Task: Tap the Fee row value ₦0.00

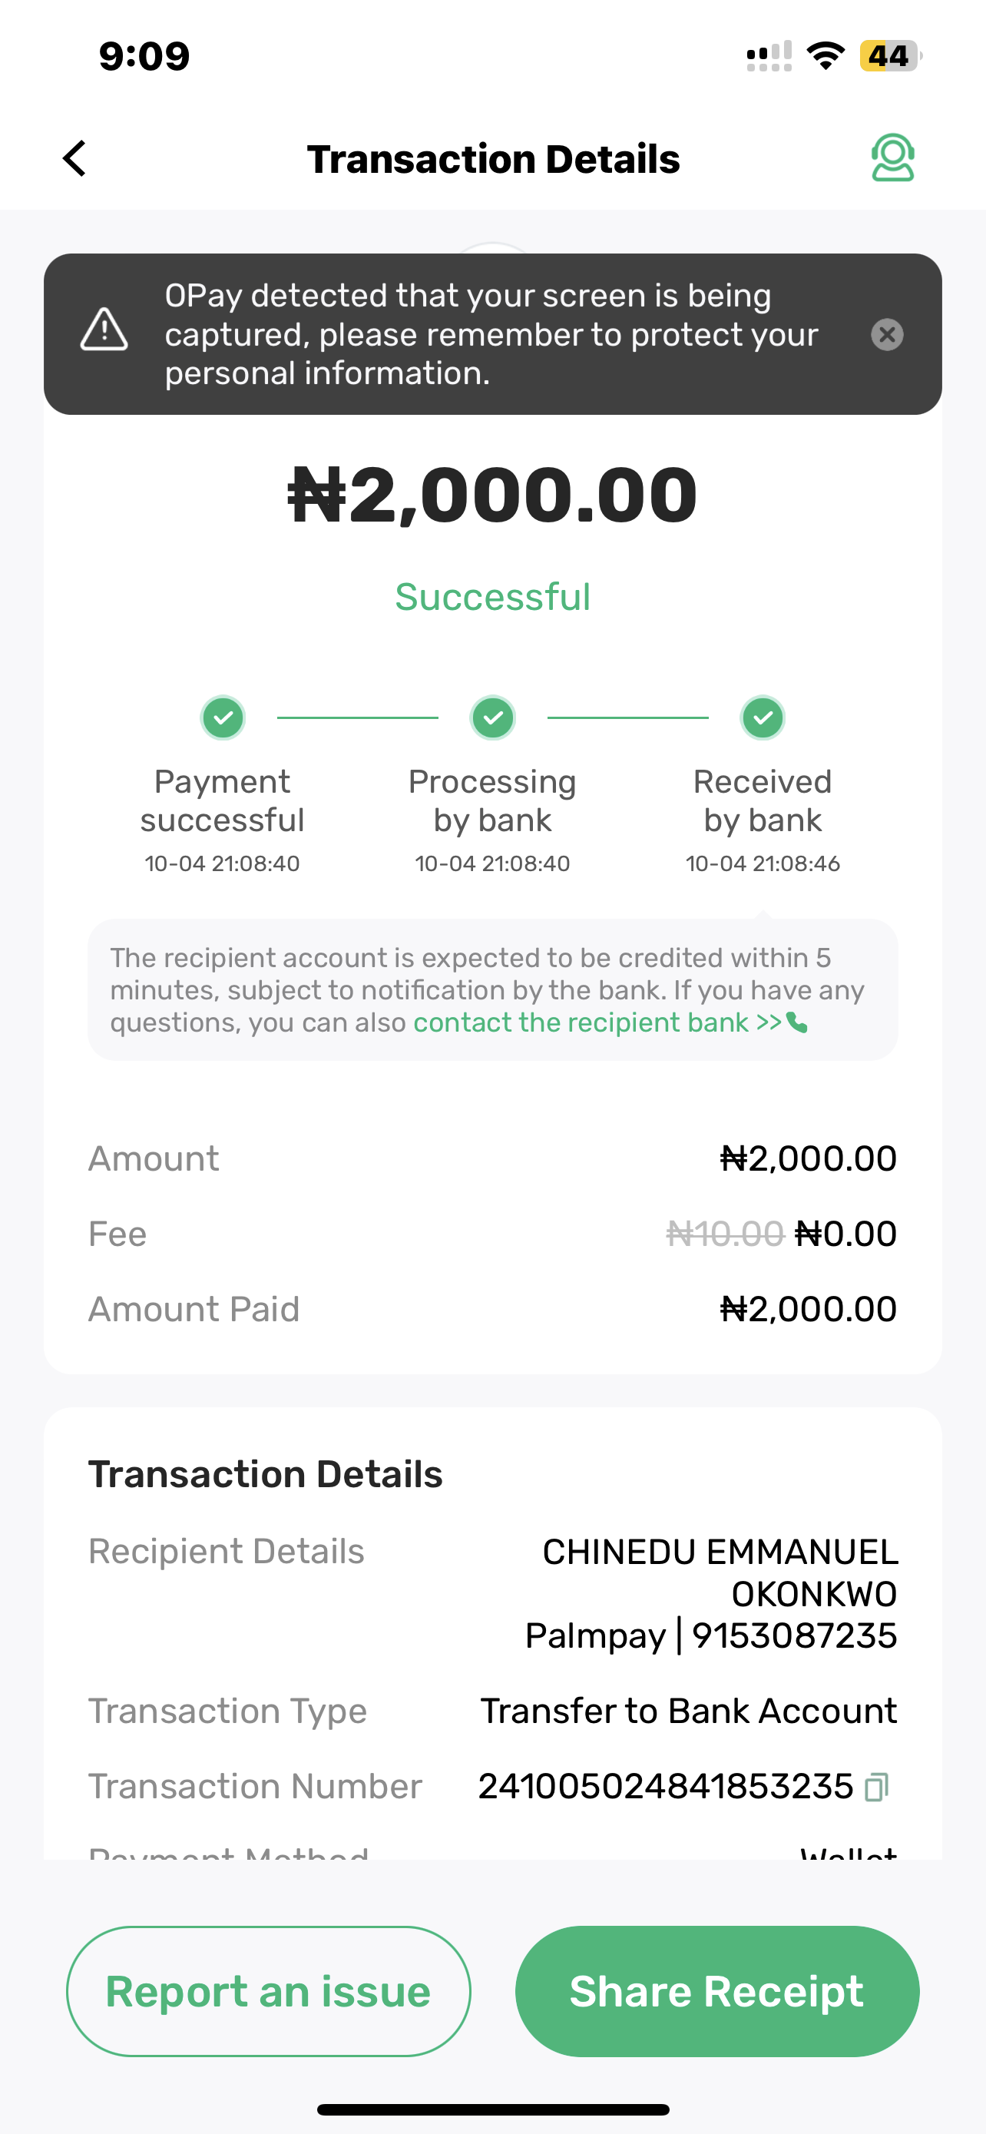Action: point(845,1234)
